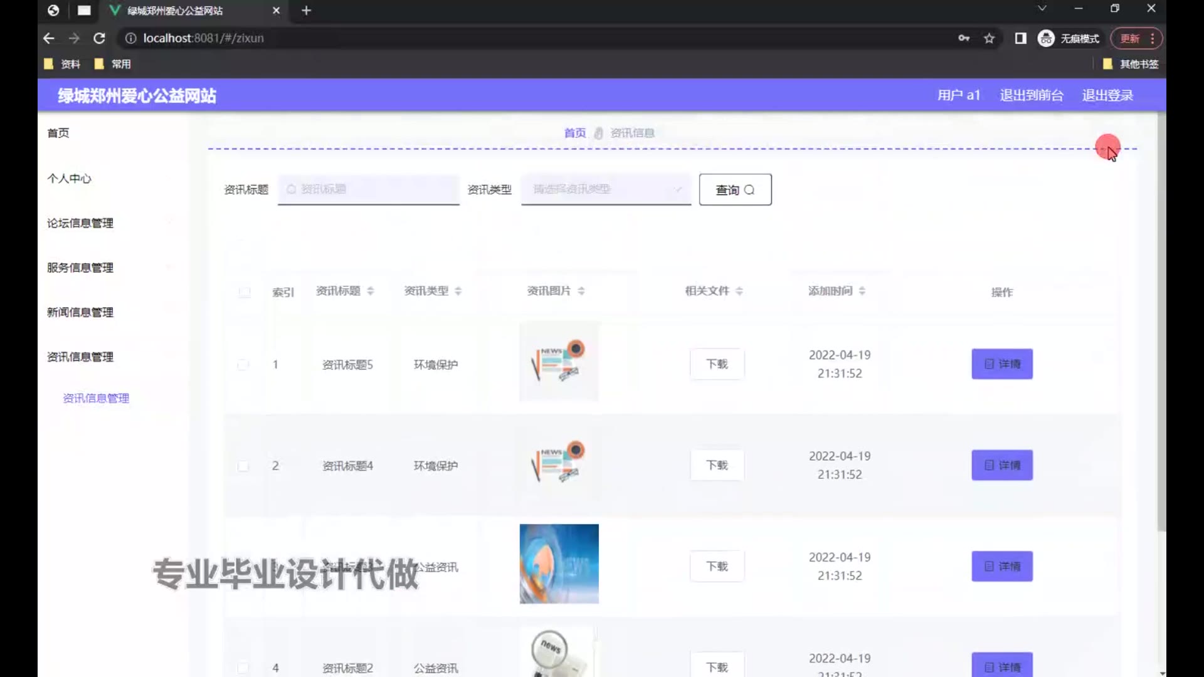Download the file in the third table row
1204x677 pixels.
coord(717,566)
